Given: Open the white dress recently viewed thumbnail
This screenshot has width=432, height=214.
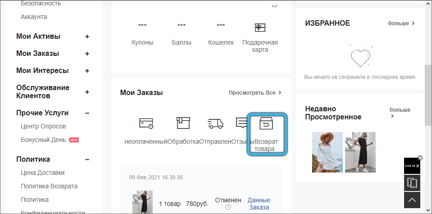Looking at the screenshot, I should pyautogui.click(x=327, y=152).
